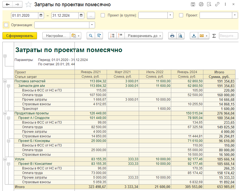This screenshot has height=191, width=239.
Task: Open find with magnifier icon
Action: pos(91,36)
